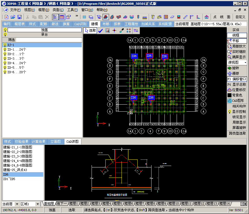Fit drawing with 满屏显示

pyautogui.click(x=237, y=57)
